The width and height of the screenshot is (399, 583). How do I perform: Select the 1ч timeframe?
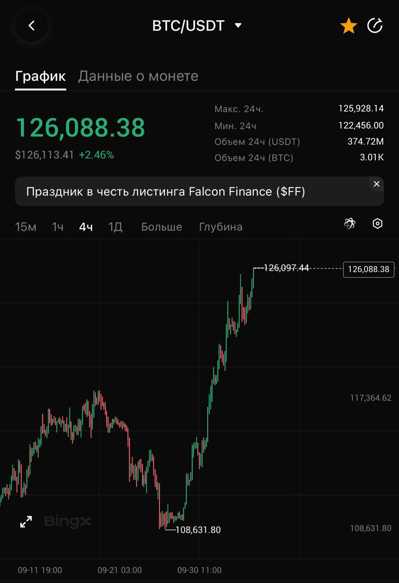(57, 227)
